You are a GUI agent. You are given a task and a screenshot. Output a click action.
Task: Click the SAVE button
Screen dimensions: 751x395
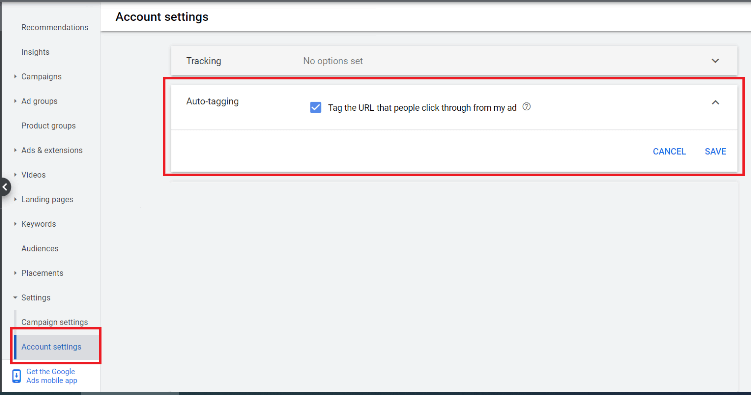click(715, 151)
